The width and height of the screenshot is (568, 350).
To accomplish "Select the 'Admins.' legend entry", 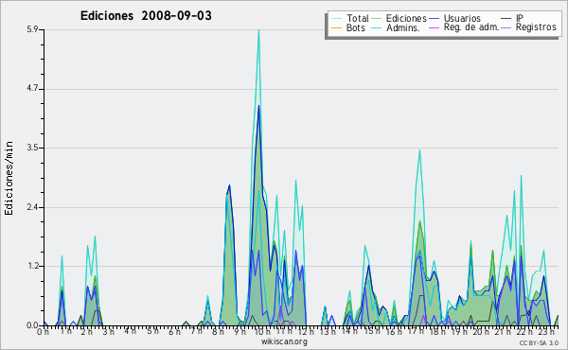I will tap(396, 27).
